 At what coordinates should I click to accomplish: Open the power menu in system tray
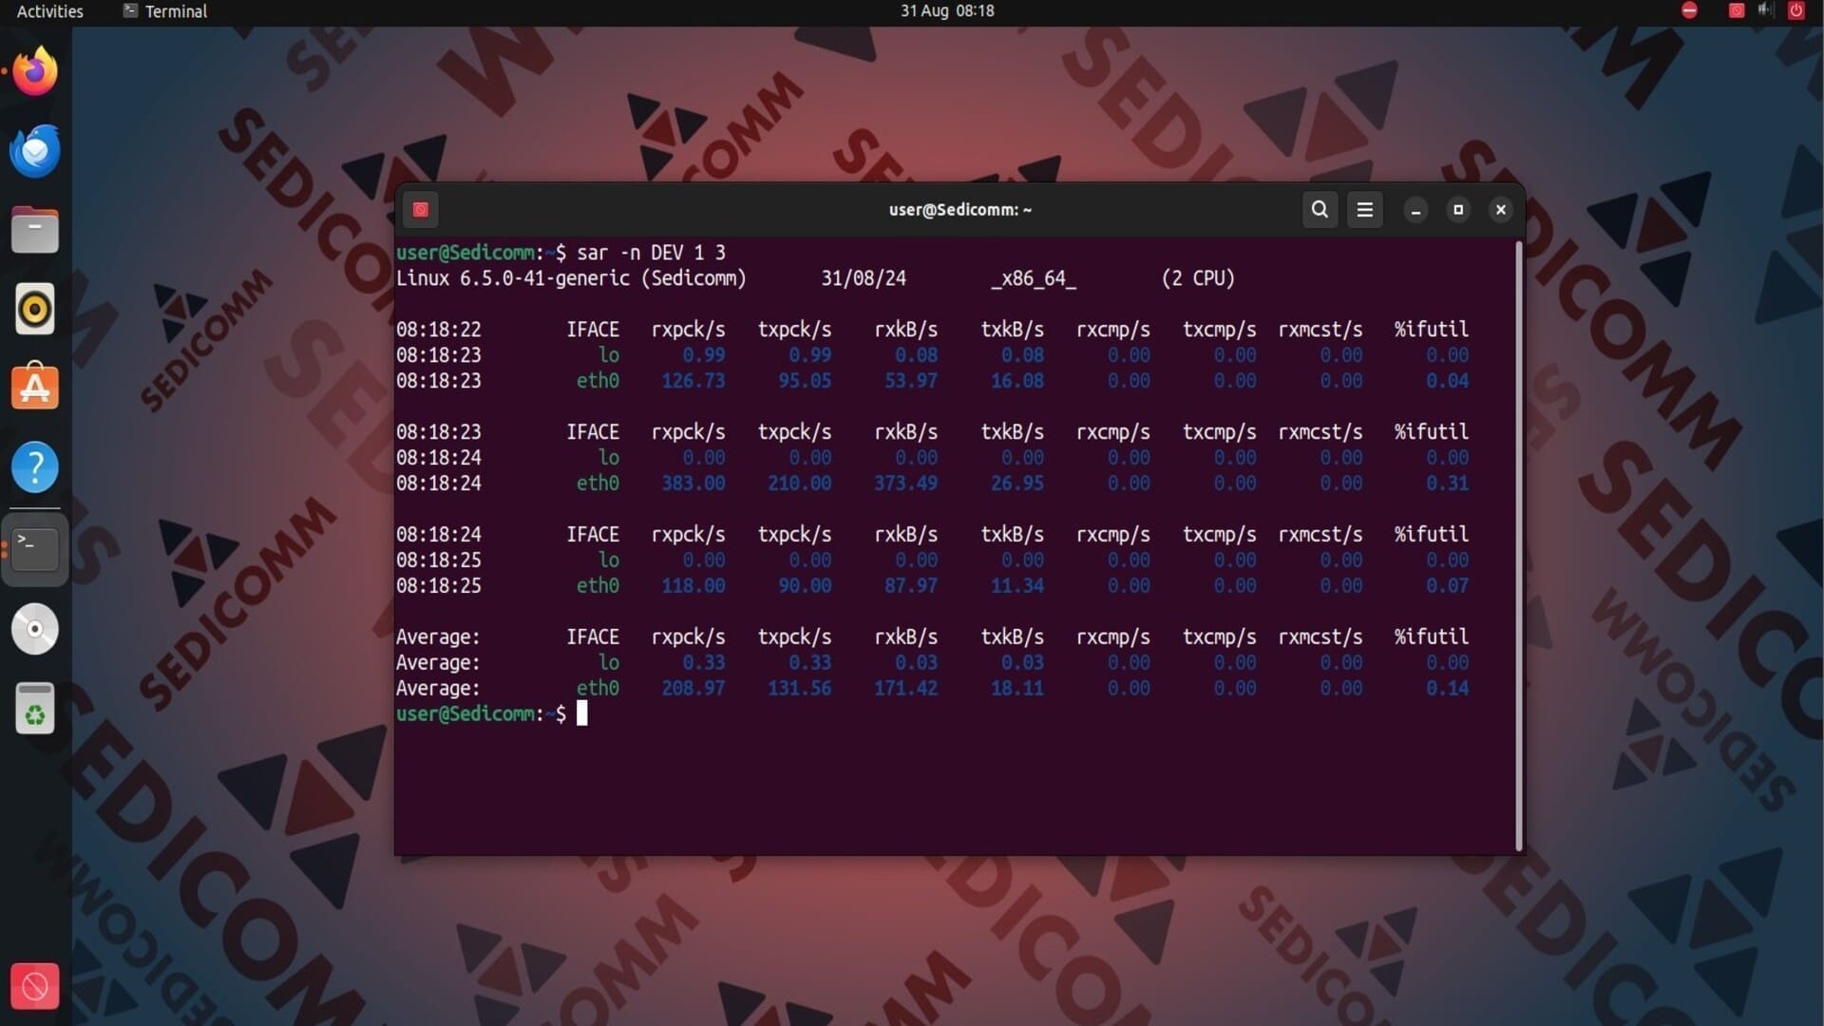coord(1795,10)
